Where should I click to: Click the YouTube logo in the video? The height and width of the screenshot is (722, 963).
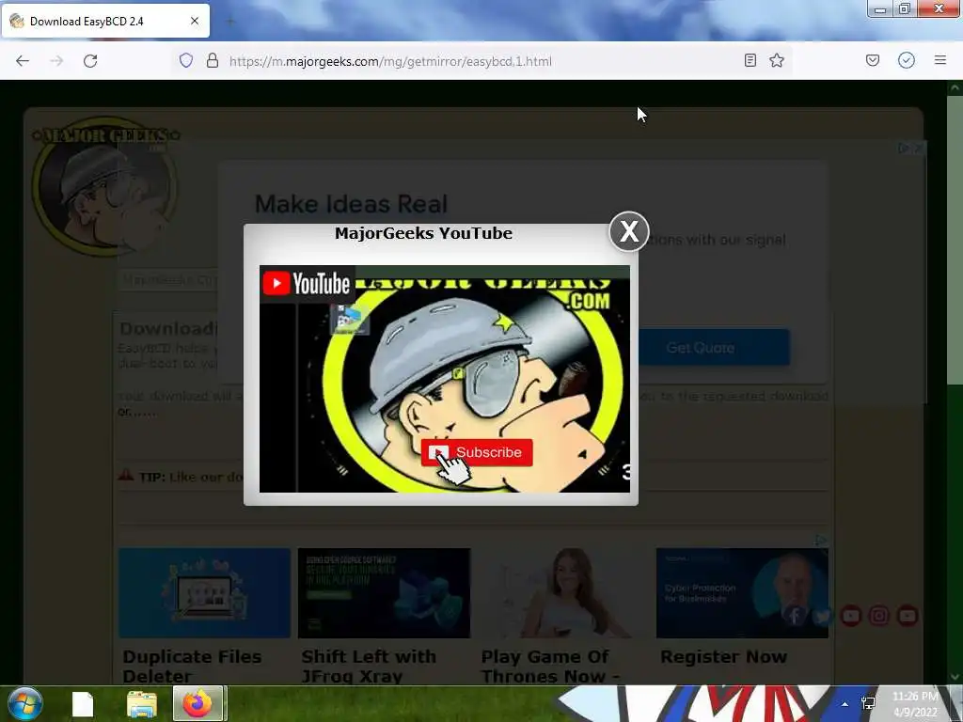pyautogui.click(x=307, y=284)
